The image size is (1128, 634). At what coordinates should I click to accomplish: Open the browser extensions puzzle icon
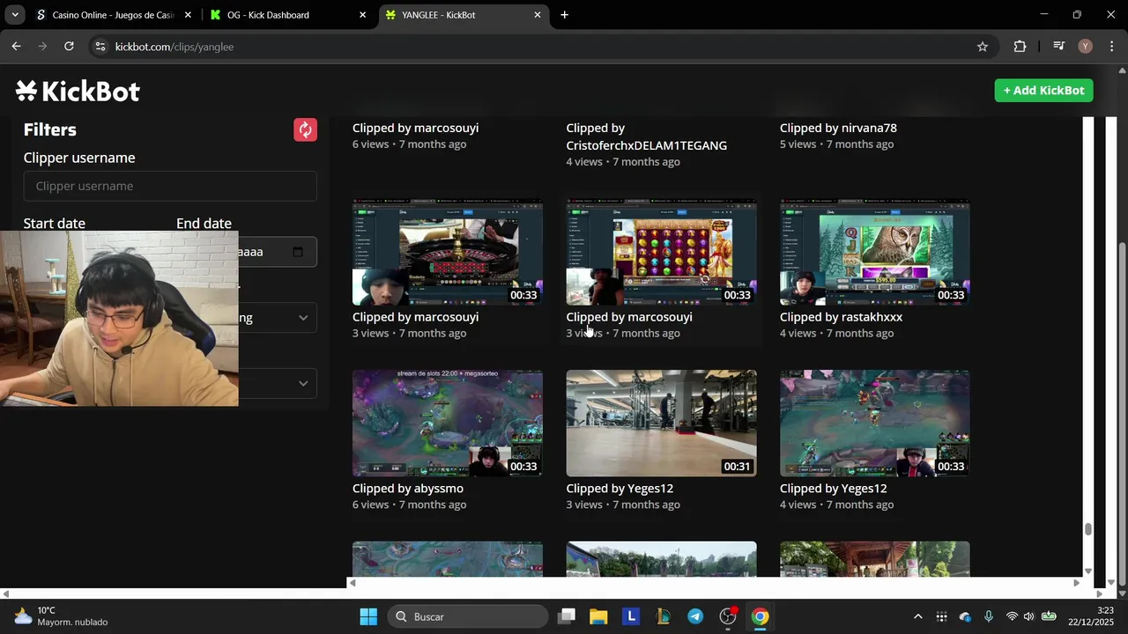point(1020,47)
